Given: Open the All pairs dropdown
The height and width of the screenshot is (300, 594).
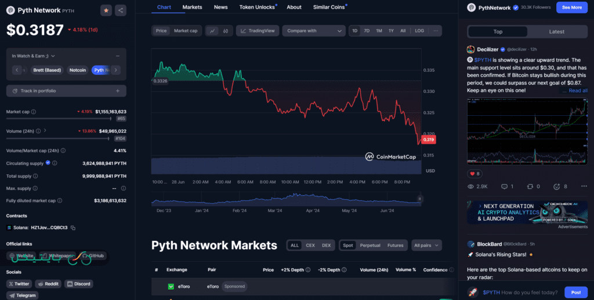Looking at the screenshot, I should pos(426,246).
